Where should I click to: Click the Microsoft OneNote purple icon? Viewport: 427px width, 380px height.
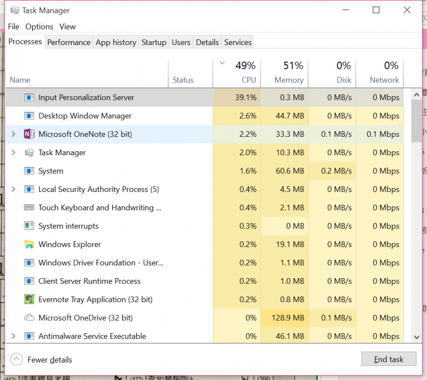point(29,134)
